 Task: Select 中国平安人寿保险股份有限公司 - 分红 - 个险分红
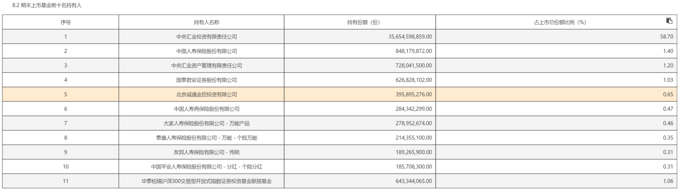(206, 167)
